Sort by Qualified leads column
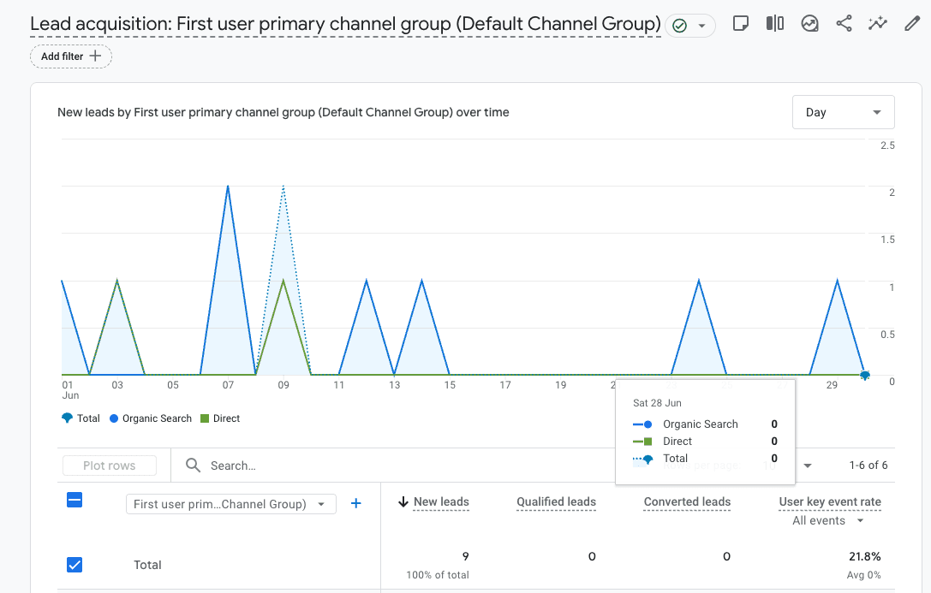931x593 pixels. 556,502
